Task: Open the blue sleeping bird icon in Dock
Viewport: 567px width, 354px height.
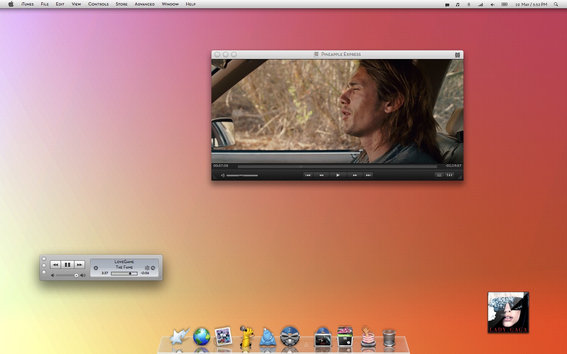Action: coord(268,337)
